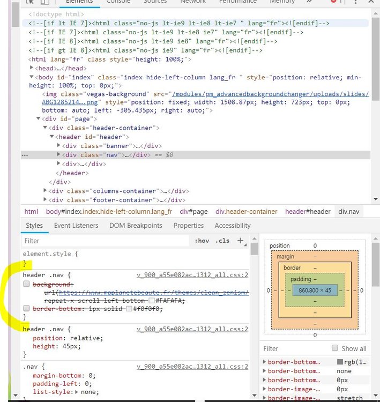Toggle the device toolbar icon

pyautogui.click(x=45, y=2)
